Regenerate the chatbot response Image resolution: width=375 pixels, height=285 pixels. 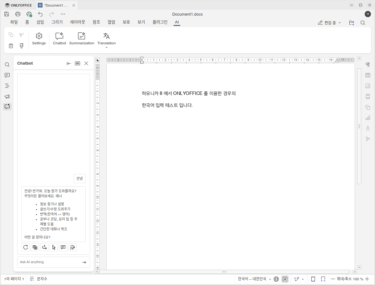pyautogui.click(x=25, y=247)
